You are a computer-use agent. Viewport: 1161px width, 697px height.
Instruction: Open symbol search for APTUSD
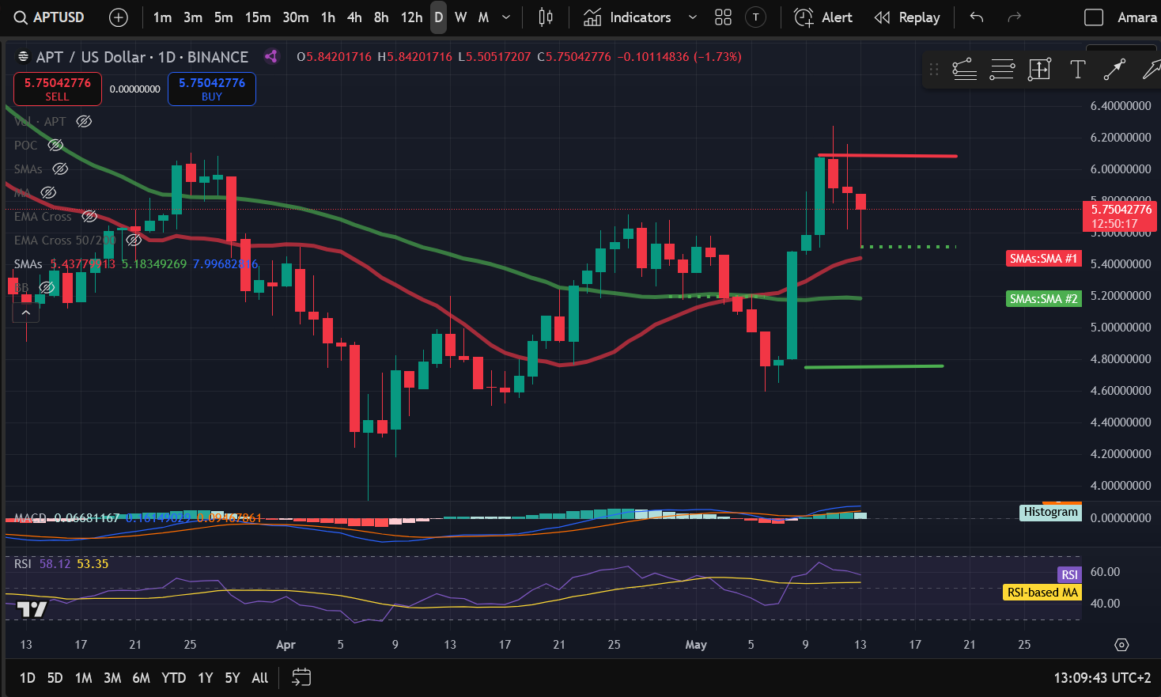click(x=49, y=17)
